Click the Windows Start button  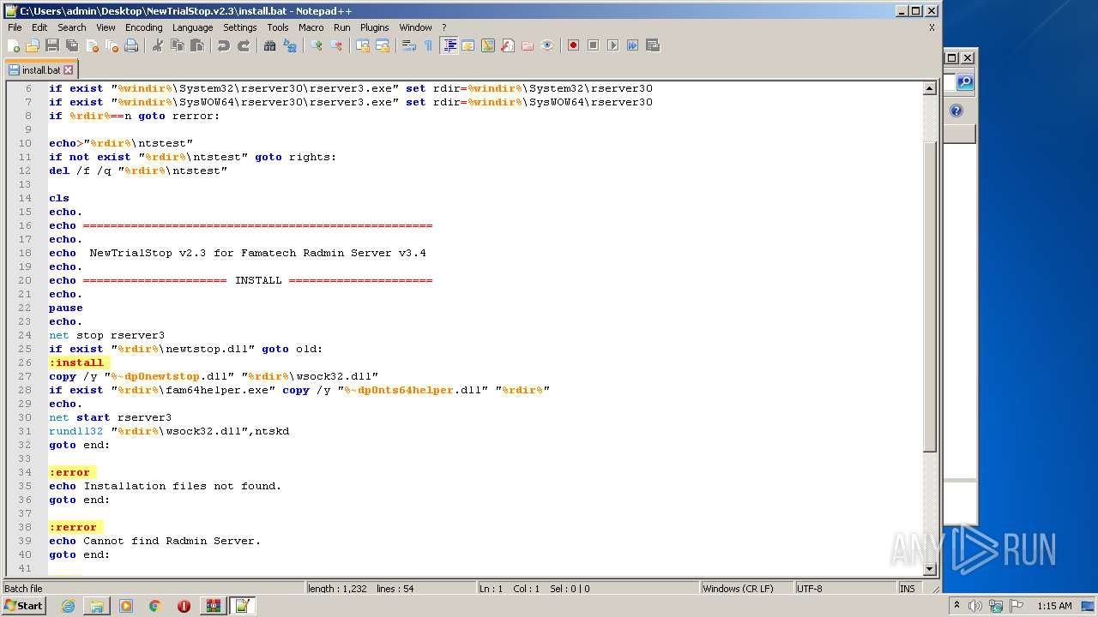point(23,606)
